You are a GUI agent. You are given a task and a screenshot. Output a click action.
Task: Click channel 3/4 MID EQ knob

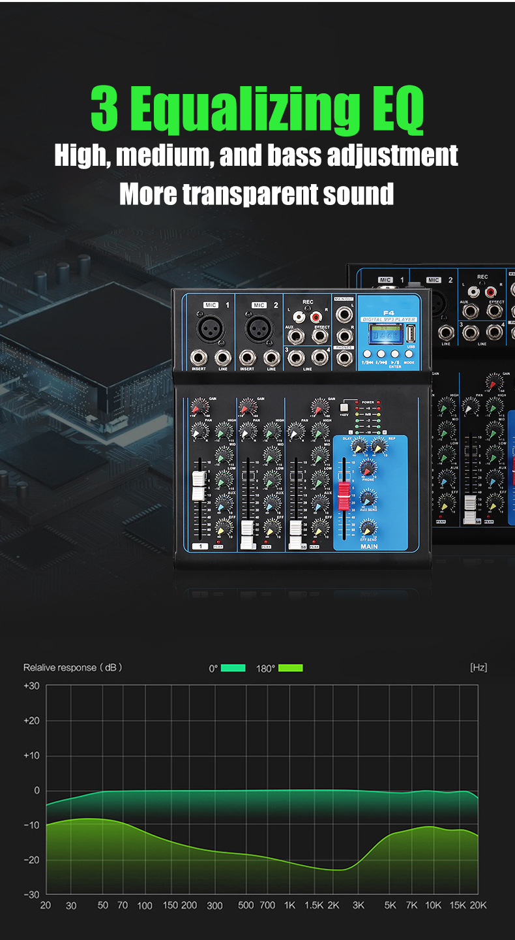(319, 456)
